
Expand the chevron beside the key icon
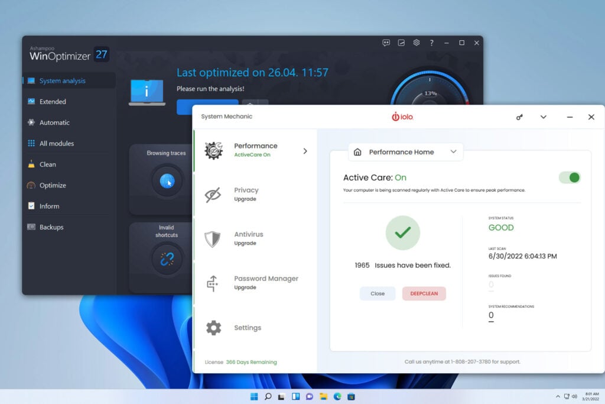point(543,117)
